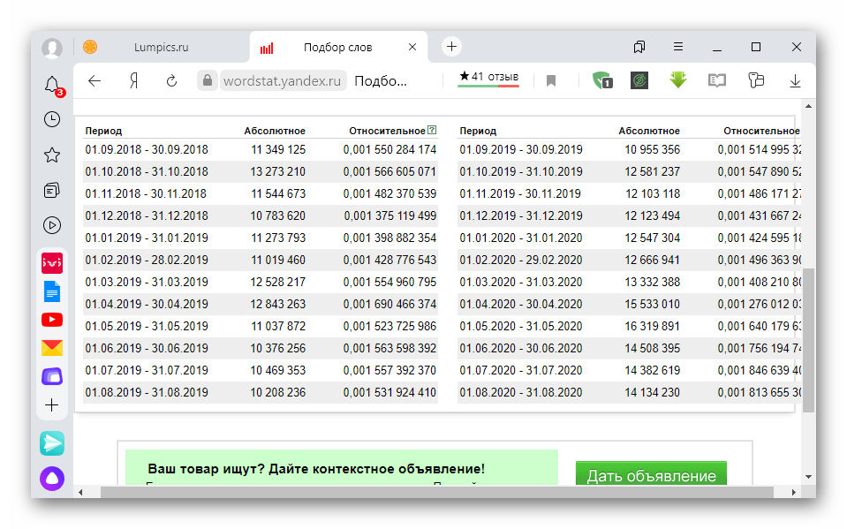Select the value 12 528 217

coord(277,282)
